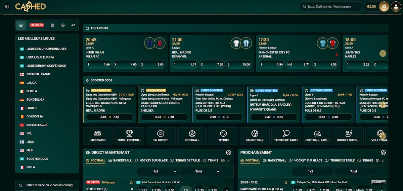Toggle the EN DIRECT live filter
Screen dimensions: 403x191
point(37,25)
